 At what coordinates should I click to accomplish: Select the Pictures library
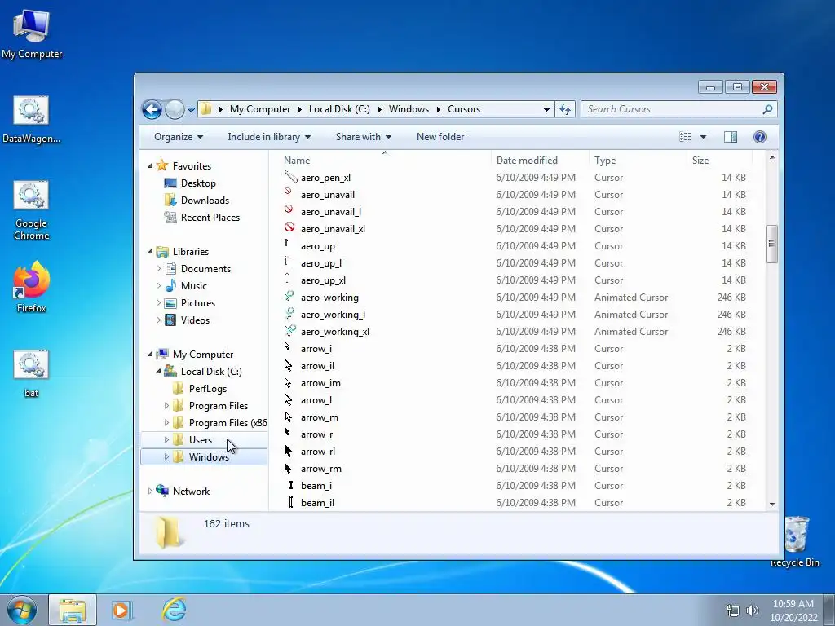coord(197,303)
